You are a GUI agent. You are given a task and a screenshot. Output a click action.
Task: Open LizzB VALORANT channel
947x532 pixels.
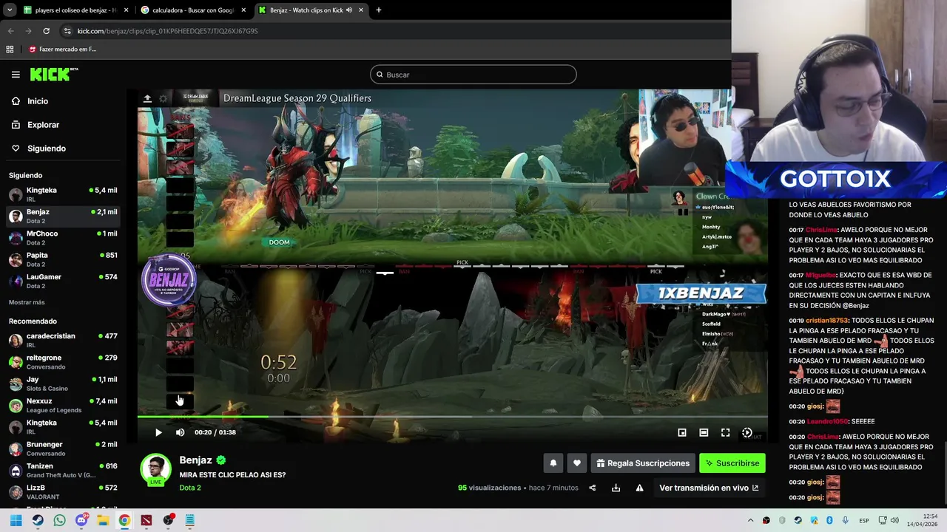point(63,492)
